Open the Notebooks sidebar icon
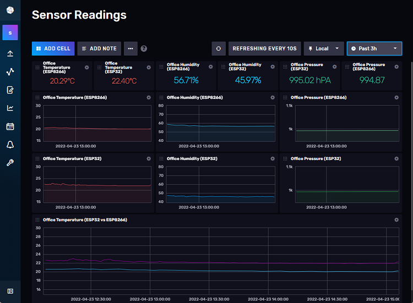Screen dimensions: 413x303 [x=10, y=90]
